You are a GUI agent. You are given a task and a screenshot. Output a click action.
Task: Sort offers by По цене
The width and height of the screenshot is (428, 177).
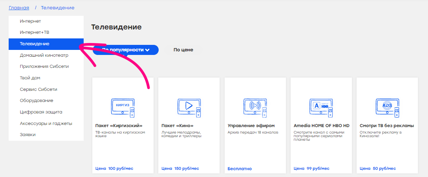pyautogui.click(x=183, y=50)
